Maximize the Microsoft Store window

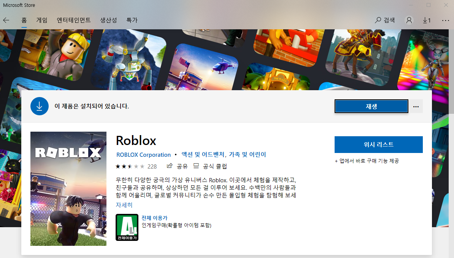pos(429,5)
